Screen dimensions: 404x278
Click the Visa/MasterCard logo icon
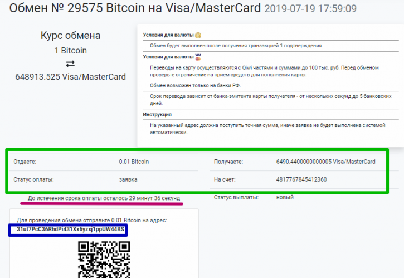pyautogui.click(x=198, y=57)
